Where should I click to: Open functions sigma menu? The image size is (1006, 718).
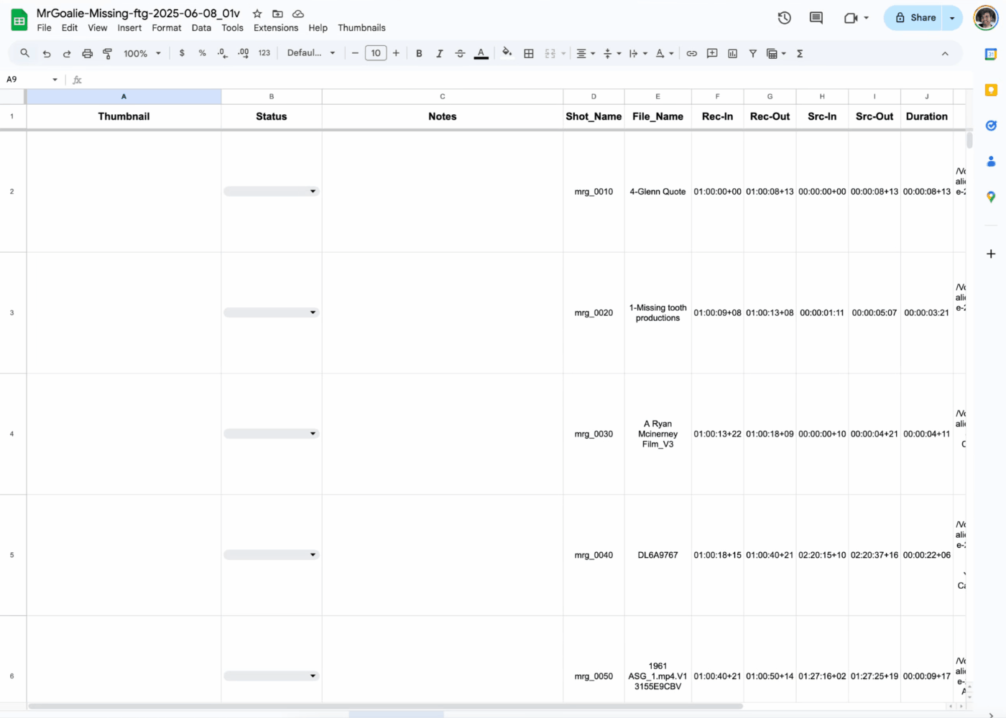(x=800, y=53)
